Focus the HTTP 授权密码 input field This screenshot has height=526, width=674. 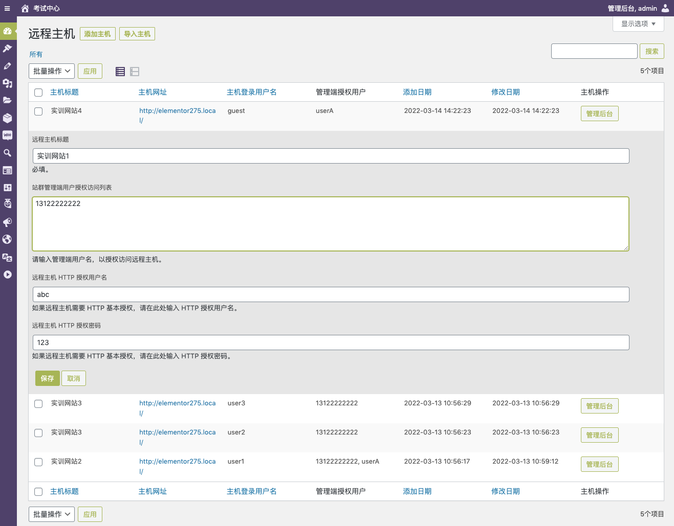(x=331, y=342)
